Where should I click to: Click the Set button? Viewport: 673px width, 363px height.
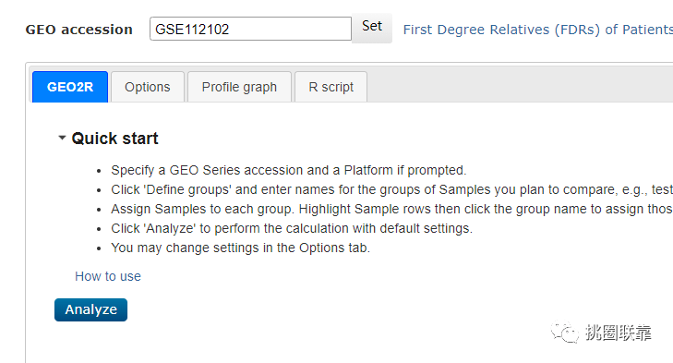[x=372, y=27]
